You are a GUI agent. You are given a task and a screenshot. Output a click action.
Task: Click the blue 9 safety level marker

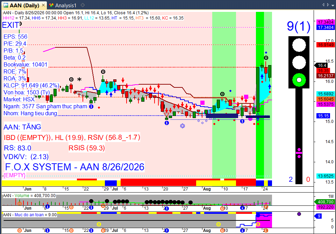[319, 216]
